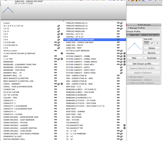Choose the Custom profile entry
163x141 pixels.
click(x=7, y=23)
